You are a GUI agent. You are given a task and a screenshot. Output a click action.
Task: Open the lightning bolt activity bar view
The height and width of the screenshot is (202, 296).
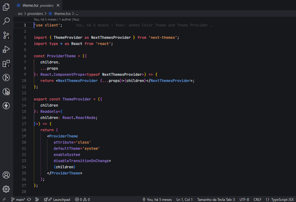click(x=6, y=106)
